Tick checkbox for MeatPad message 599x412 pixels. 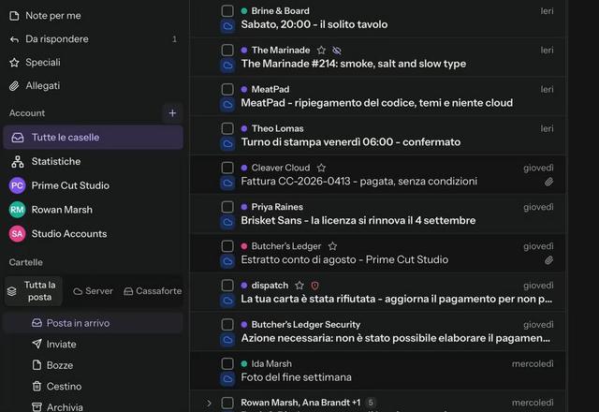(x=227, y=89)
